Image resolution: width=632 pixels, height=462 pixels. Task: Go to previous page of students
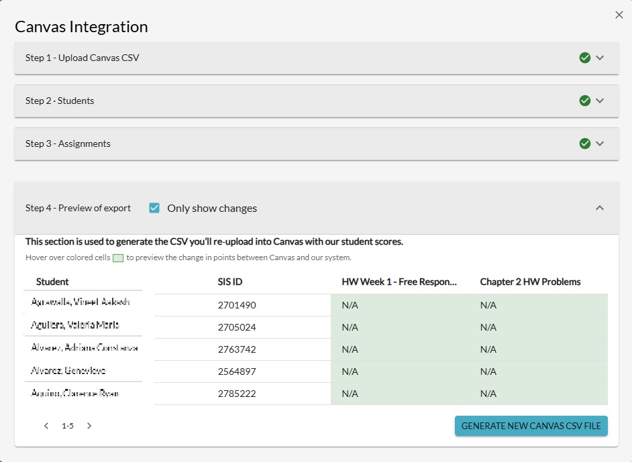pos(46,426)
